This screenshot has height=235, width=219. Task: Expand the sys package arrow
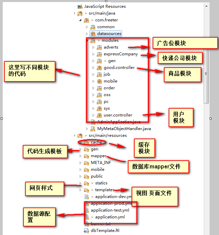(x=93, y=109)
